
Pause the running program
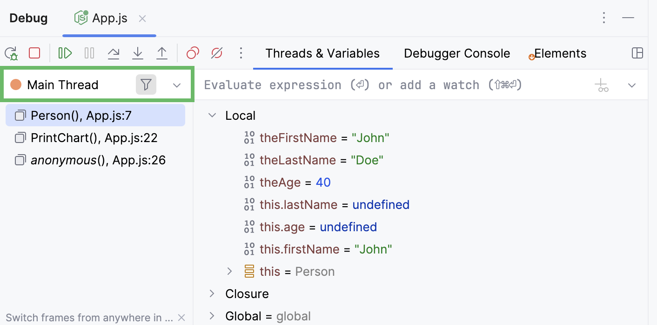click(89, 53)
